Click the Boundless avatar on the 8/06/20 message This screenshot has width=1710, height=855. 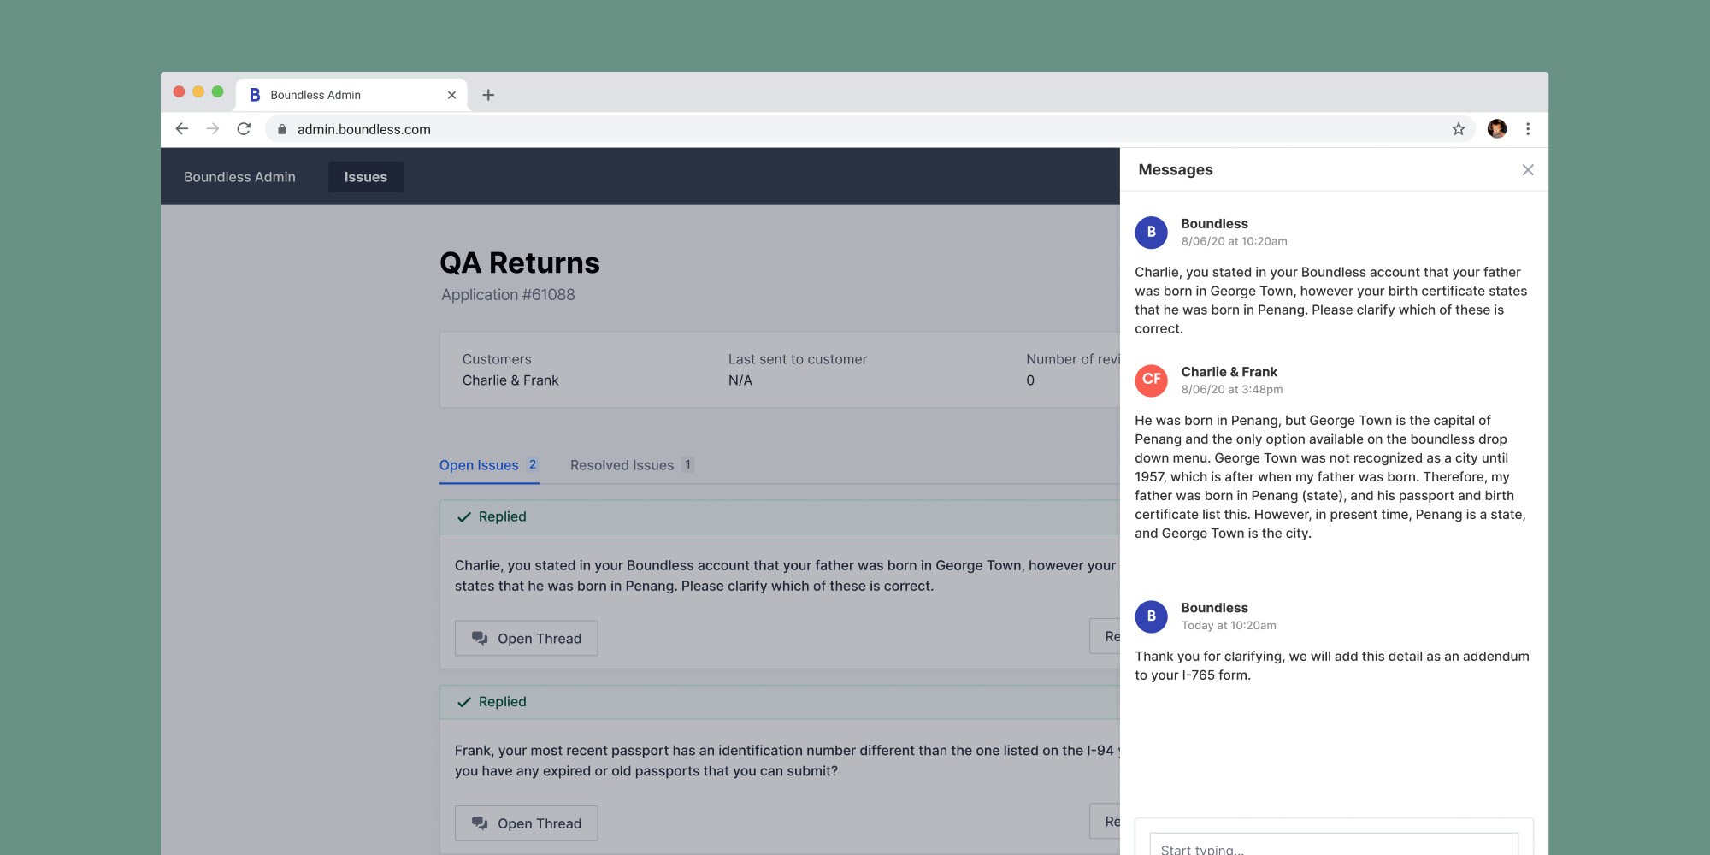click(x=1152, y=232)
